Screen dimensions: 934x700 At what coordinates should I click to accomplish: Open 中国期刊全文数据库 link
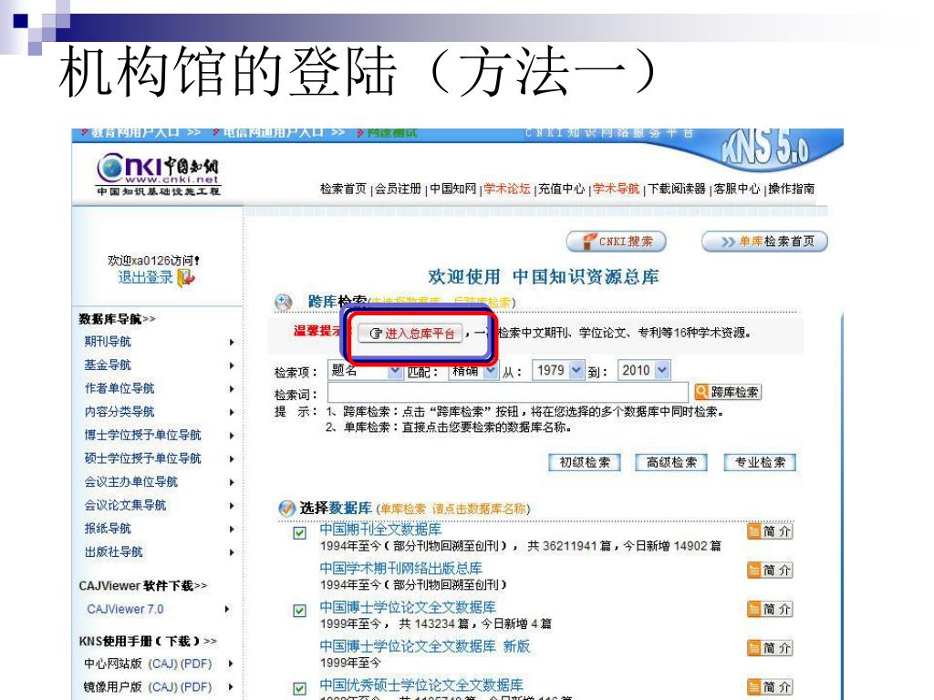point(380,530)
